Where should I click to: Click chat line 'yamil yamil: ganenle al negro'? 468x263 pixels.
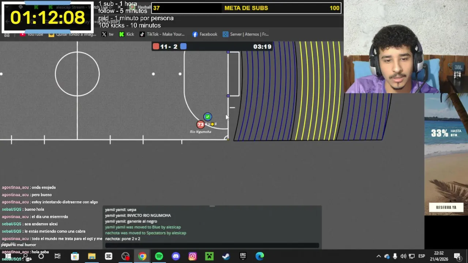pyautogui.click(x=131, y=221)
